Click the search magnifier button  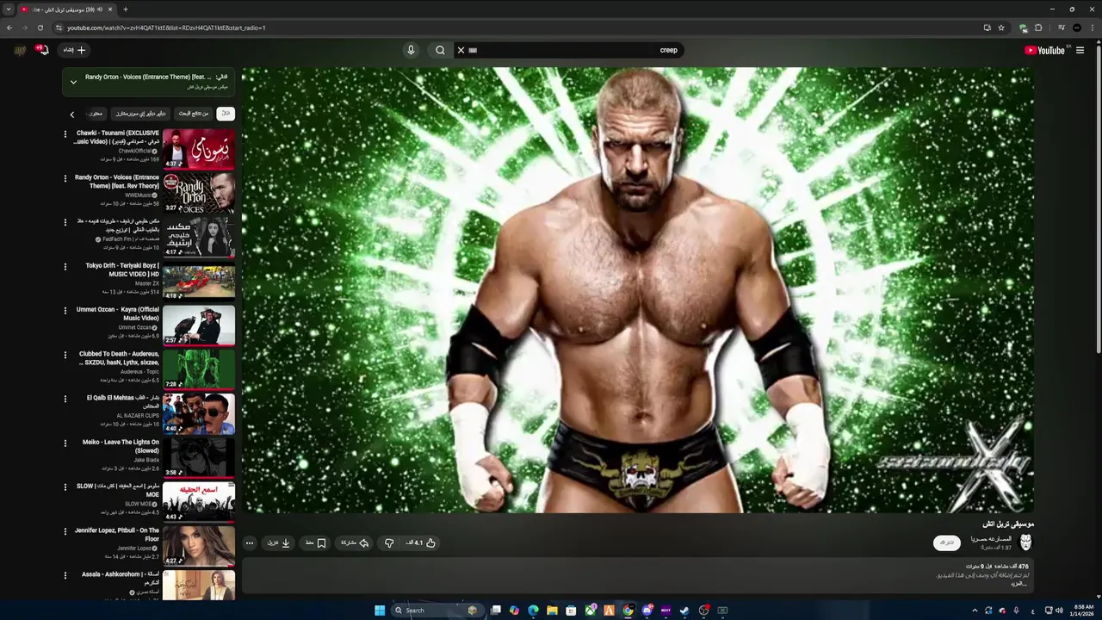tap(440, 50)
